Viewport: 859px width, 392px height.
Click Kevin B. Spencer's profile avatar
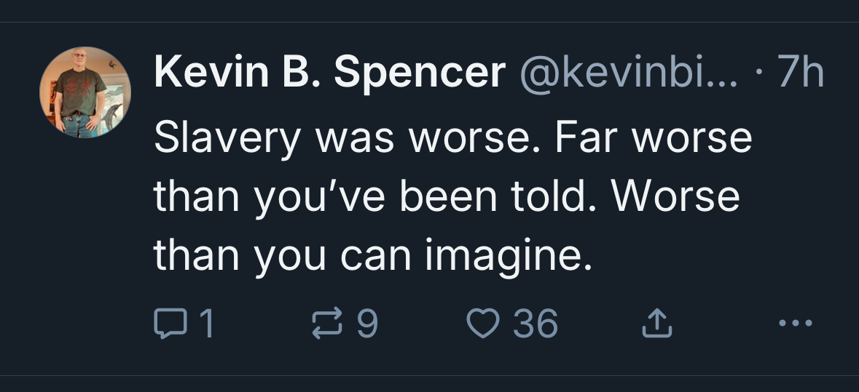point(85,92)
